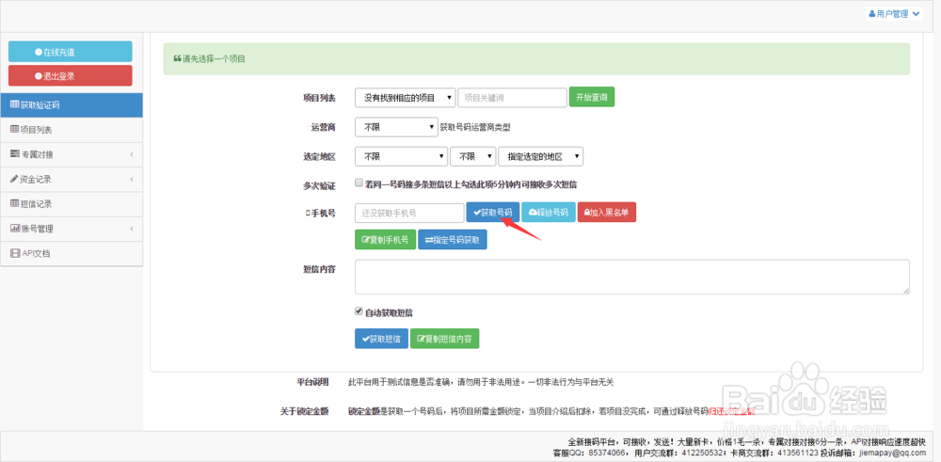This screenshot has height=462, width=941.
Task: Click the table icon beside 项目列表
Action: (x=14, y=130)
